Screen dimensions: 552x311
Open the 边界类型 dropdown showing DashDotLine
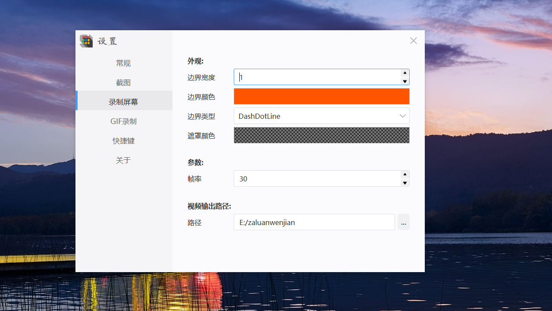point(321,116)
